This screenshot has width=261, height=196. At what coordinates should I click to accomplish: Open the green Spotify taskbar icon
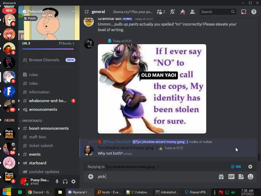pyautogui.click(x=20, y=192)
